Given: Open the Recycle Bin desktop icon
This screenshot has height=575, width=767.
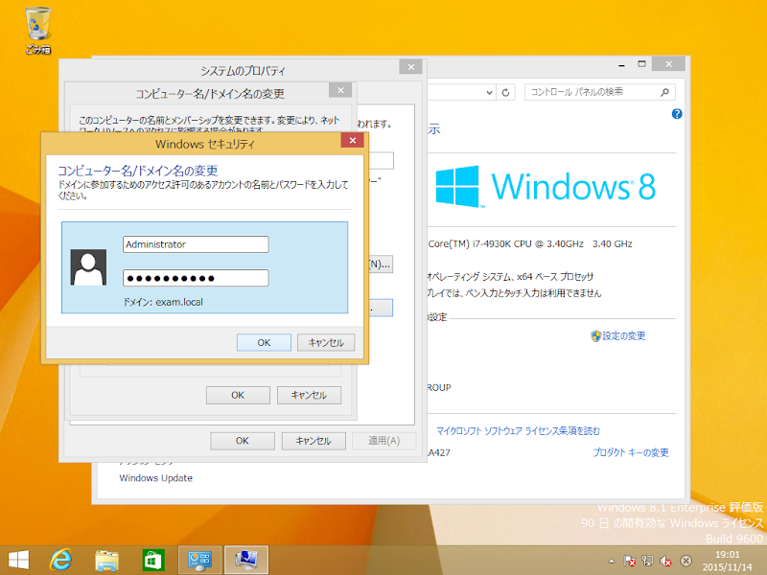Looking at the screenshot, I should (x=38, y=30).
